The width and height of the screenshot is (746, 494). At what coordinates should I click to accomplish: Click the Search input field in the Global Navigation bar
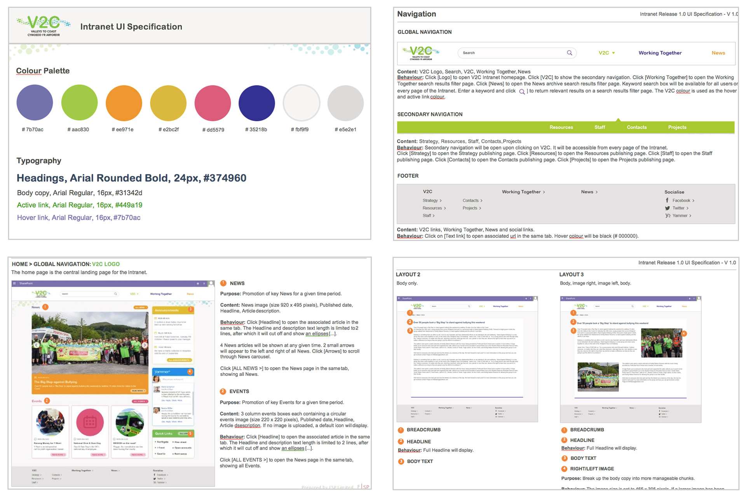(517, 53)
